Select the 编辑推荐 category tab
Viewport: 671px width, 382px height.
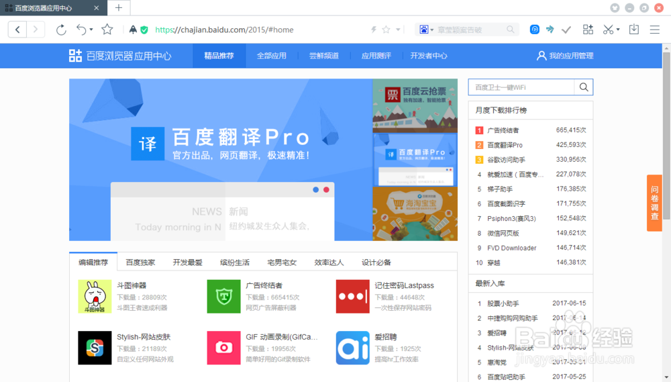point(93,262)
